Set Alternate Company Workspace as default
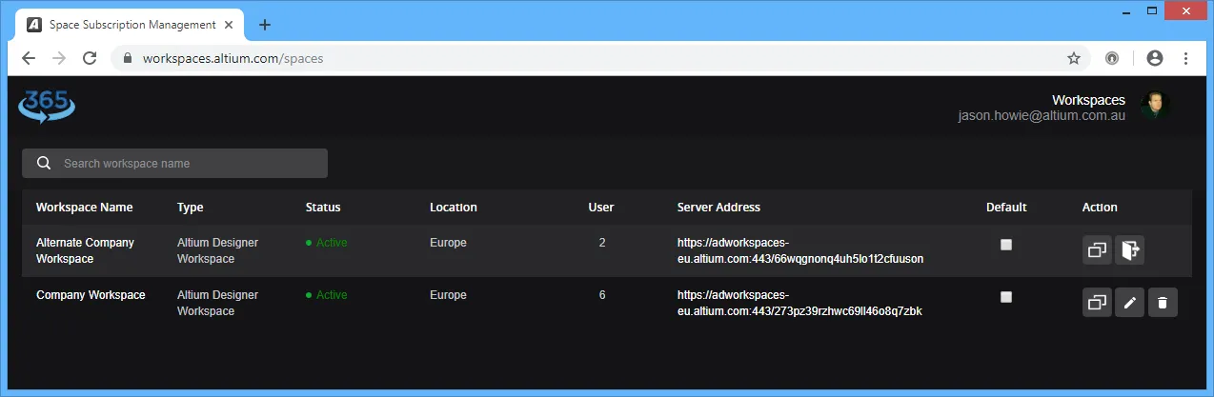Viewport: 1214px width, 397px height. (x=1006, y=245)
